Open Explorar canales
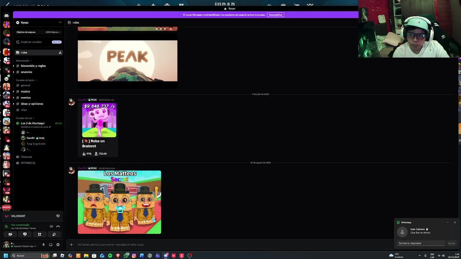The image size is (461, 259). pos(38,42)
